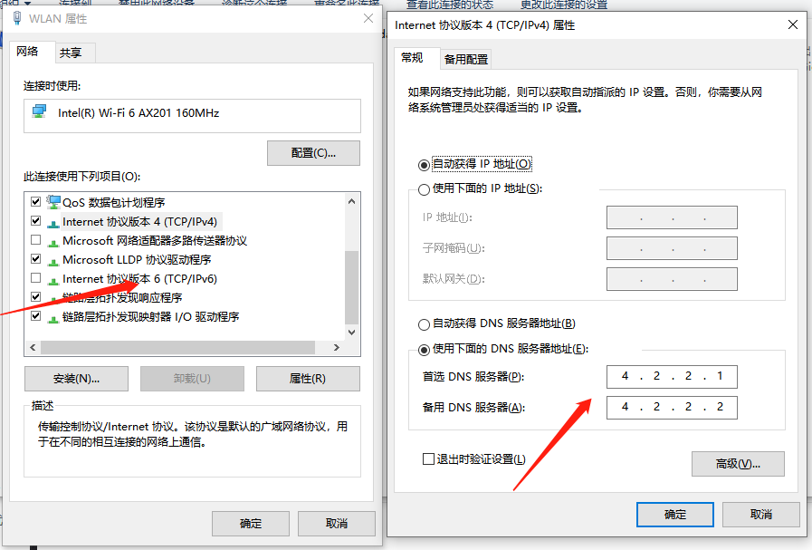Enable Microsoft LLDP 协议驱动程序

pos(34,259)
